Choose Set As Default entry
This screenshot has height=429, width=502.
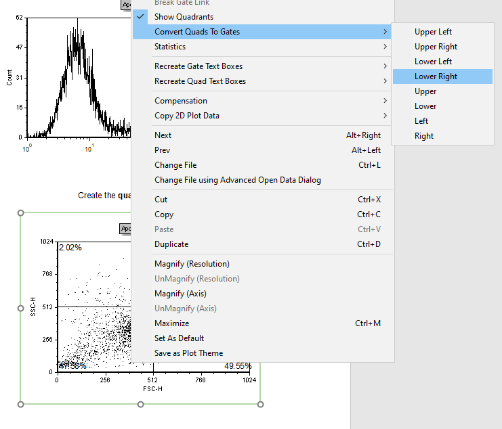coord(262,338)
